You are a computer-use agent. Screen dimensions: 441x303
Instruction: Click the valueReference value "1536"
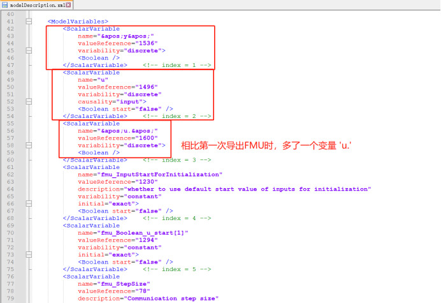147,43
